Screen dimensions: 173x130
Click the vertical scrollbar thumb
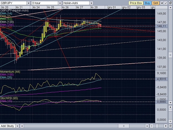click(170, 55)
